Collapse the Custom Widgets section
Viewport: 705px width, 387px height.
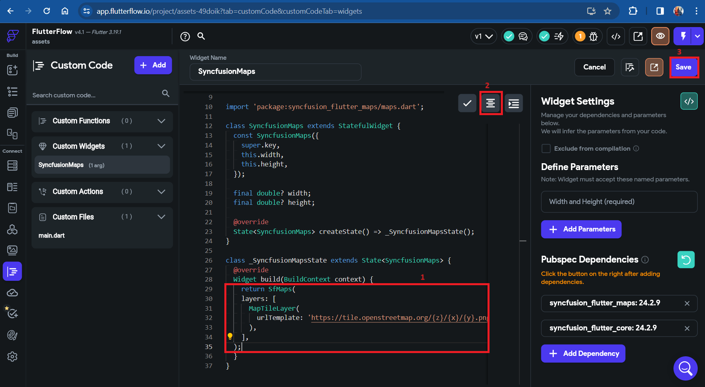coord(161,146)
